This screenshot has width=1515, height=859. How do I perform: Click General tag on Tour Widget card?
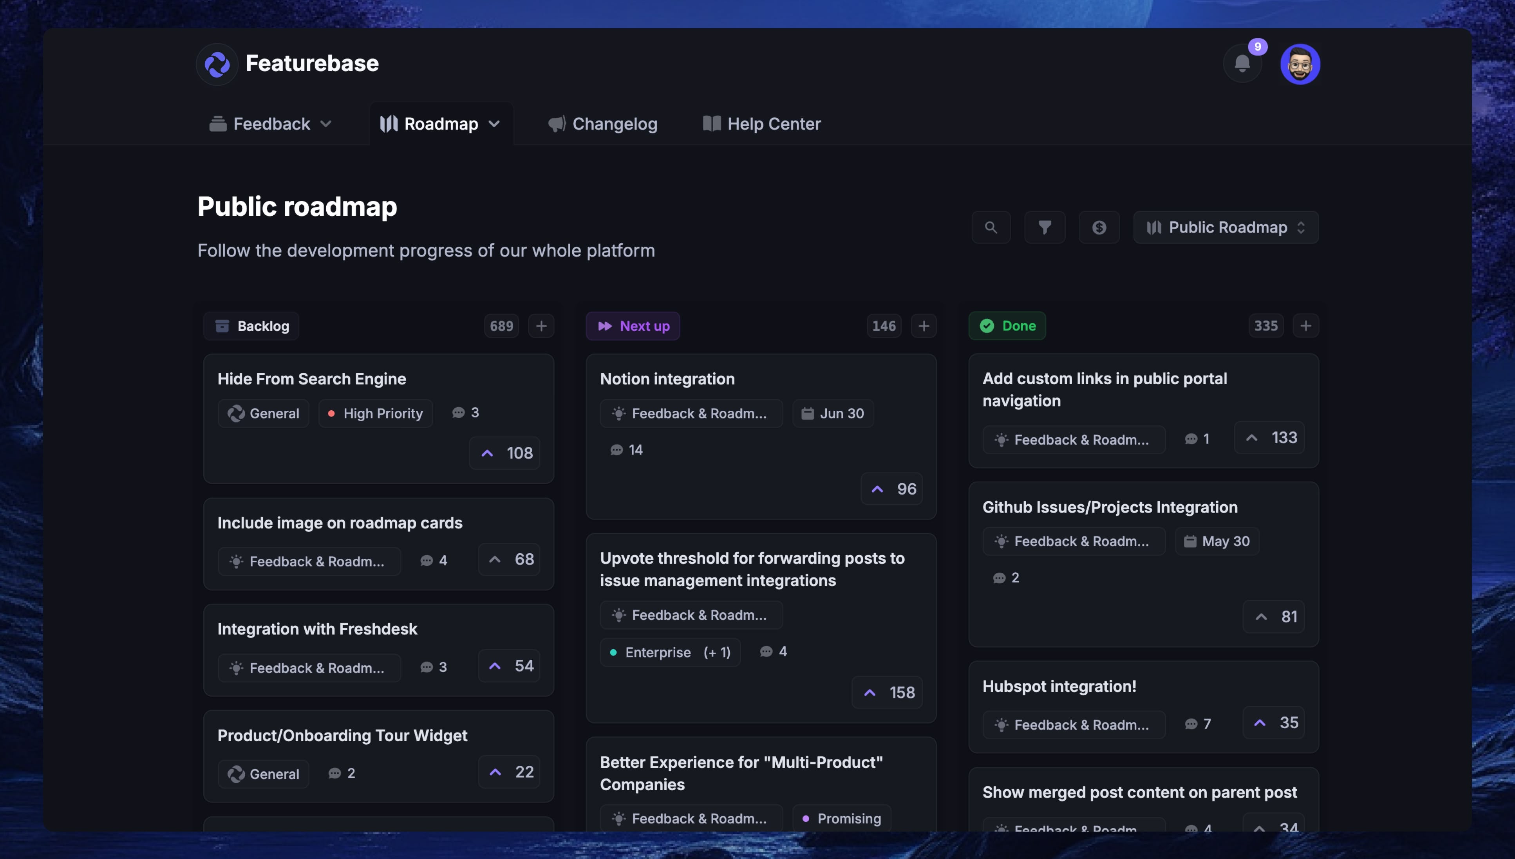click(263, 774)
